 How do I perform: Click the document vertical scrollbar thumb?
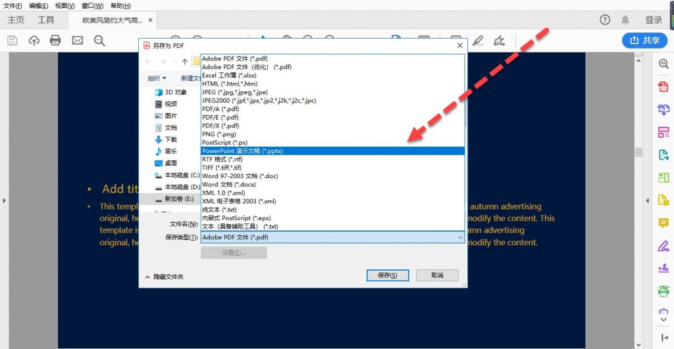[638, 152]
